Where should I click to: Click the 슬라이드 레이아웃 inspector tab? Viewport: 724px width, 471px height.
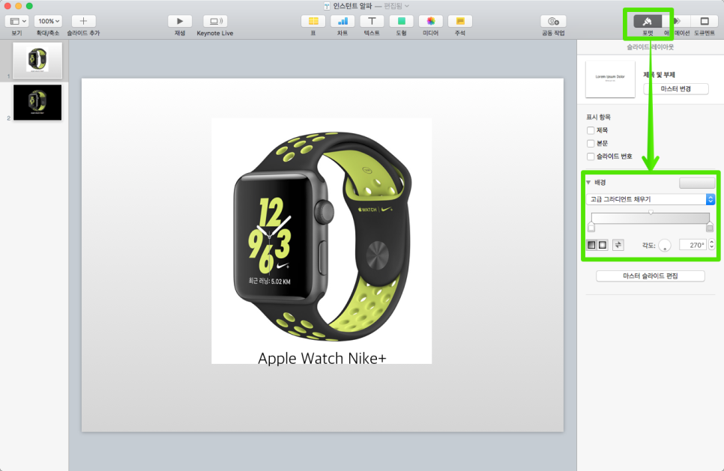[650, 47]
